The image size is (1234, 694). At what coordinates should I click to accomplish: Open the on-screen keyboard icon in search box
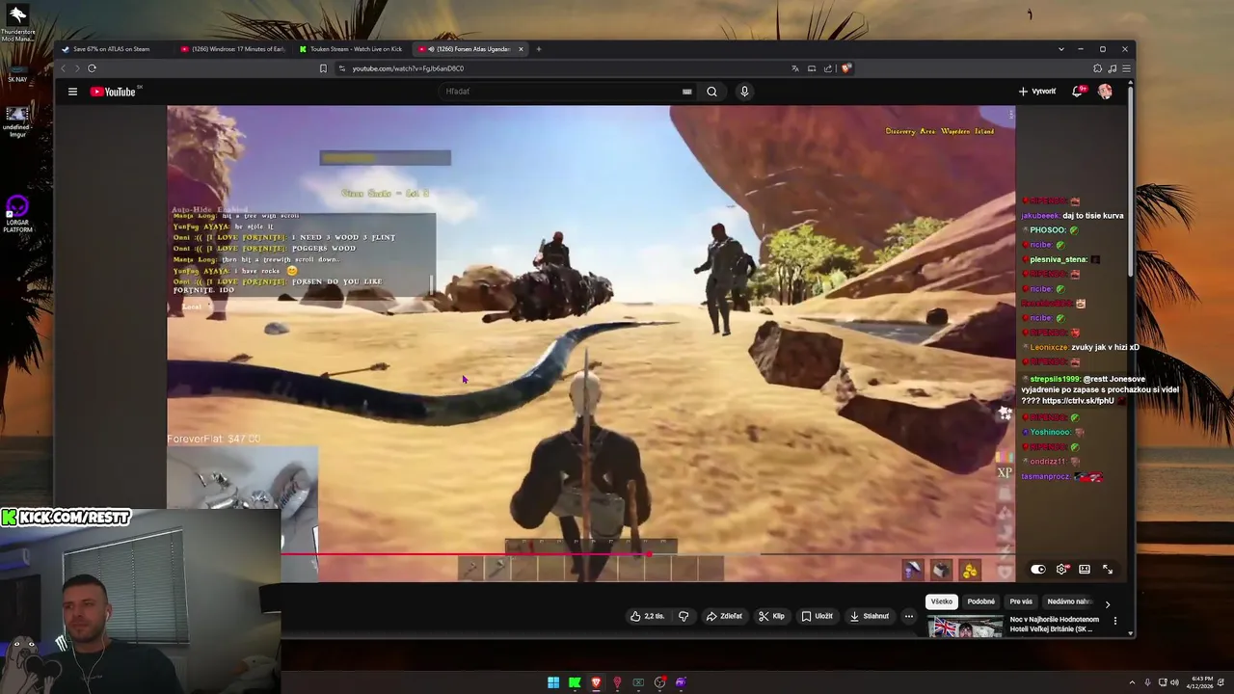pyautogui.click(x=686, y=92)
